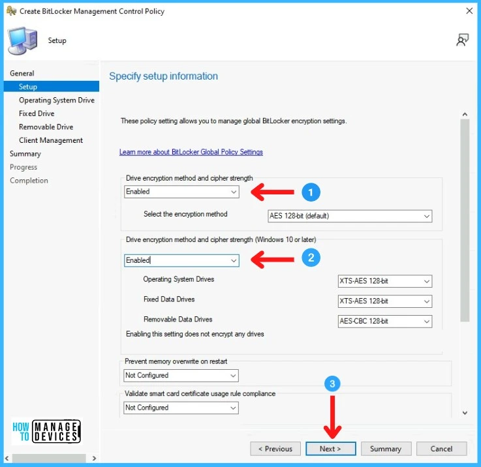This screenshot has width=481, height=467.
Task: Go to Fixed Drive step
Action: click(37, 113)
